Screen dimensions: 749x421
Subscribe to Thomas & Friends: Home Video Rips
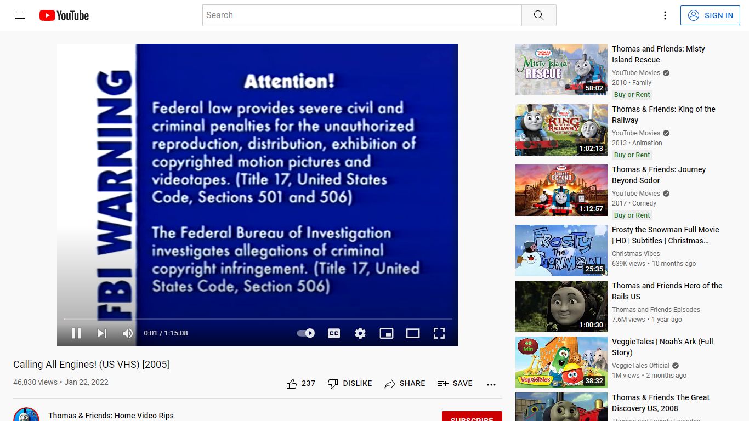click(x=472, y=417)
